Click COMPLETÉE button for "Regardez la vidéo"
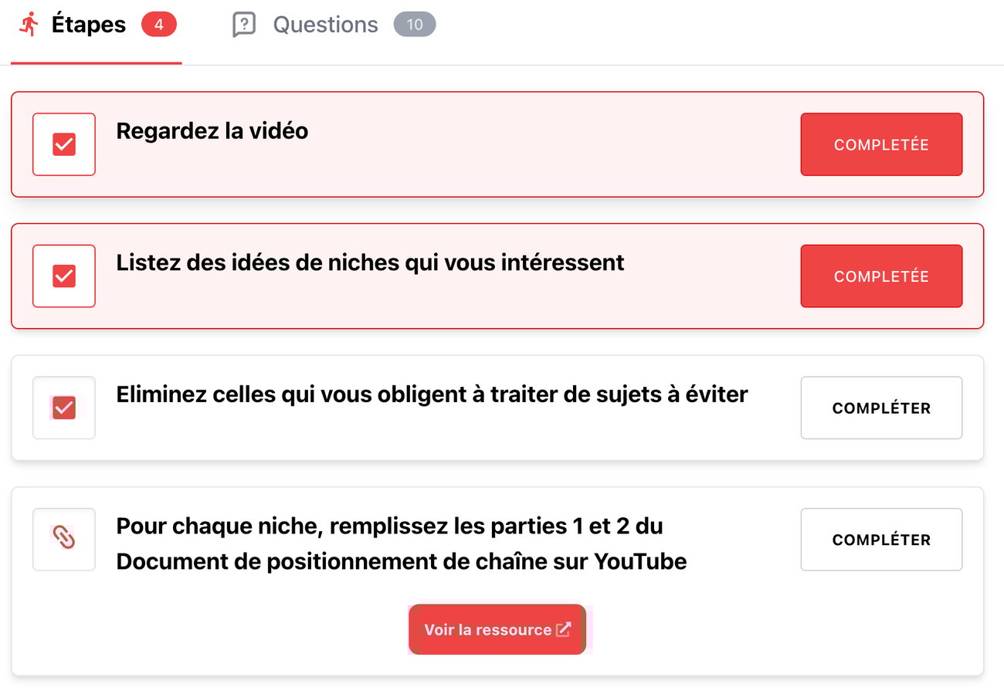This screenshot has height=694, width=1004. 881,144
